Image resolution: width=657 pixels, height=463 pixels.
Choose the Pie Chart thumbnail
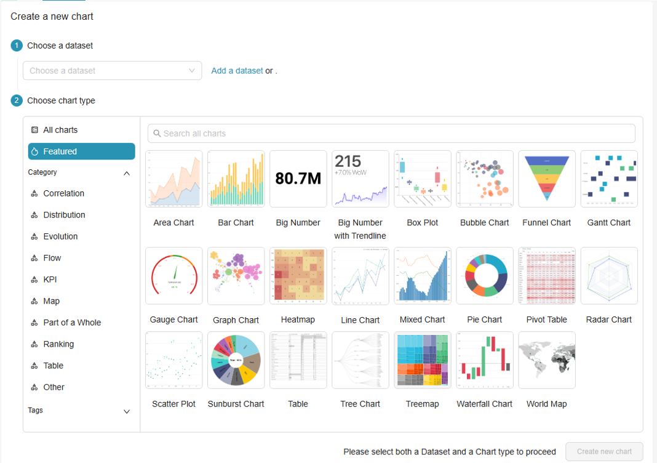click(x=485, y=276)
